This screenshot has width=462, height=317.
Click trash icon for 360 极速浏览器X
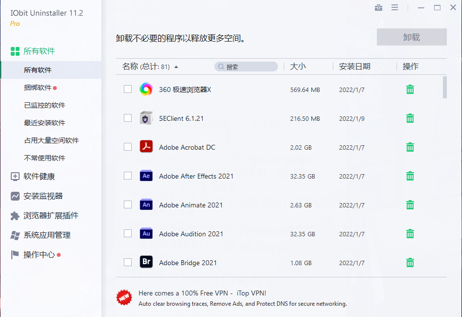pos(410,90)
